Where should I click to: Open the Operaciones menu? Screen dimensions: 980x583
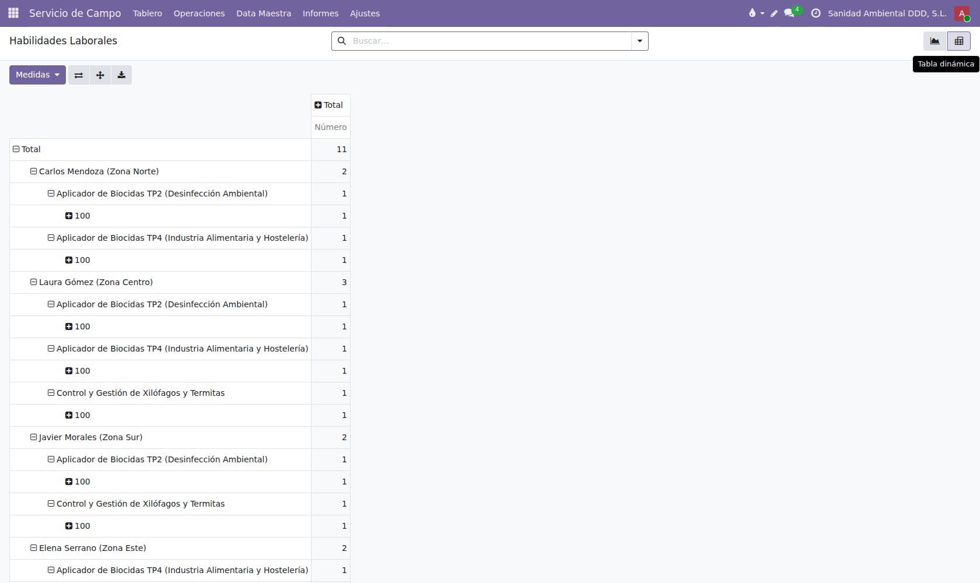click(x=199, y=13)
